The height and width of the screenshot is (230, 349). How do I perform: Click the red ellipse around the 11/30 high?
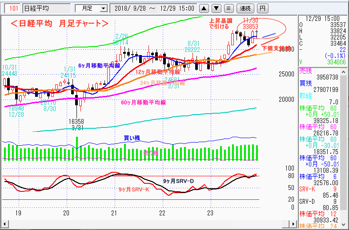pos(266,28)
